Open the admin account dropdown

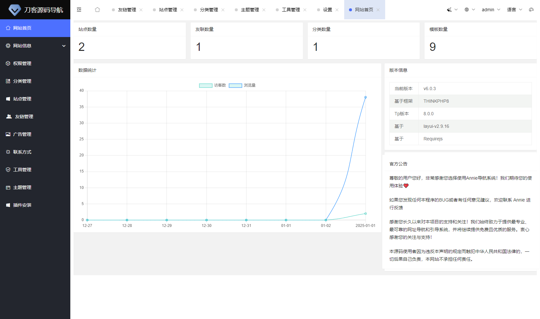pyautogui.click(x=487, y=10)
